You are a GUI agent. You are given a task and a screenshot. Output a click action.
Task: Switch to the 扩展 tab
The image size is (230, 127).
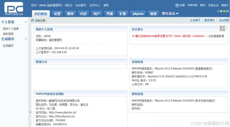[123, 14]
